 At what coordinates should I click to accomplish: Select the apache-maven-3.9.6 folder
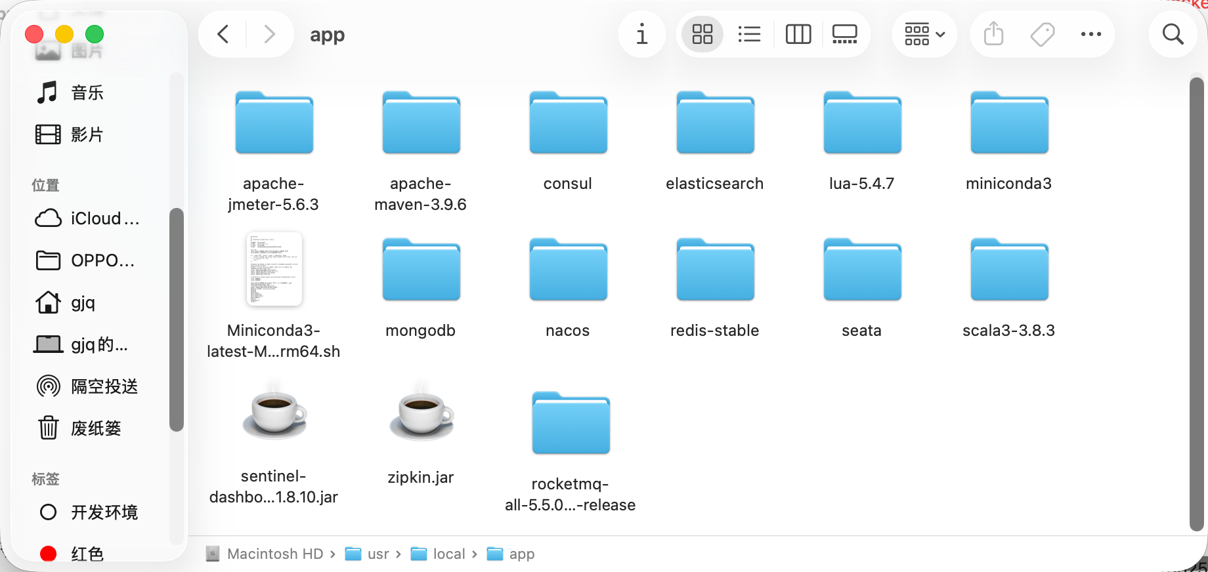coord(421,123)
